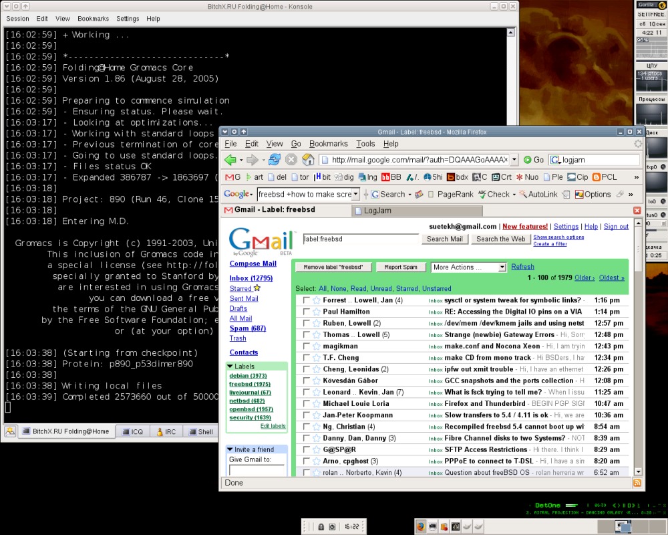Click the lock screen icon in bottom panel

321,527
